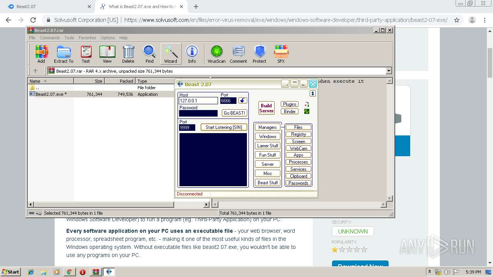Open the Passwords manager
This screenshot has width=493, height=277.
click(x=298, y=183)
